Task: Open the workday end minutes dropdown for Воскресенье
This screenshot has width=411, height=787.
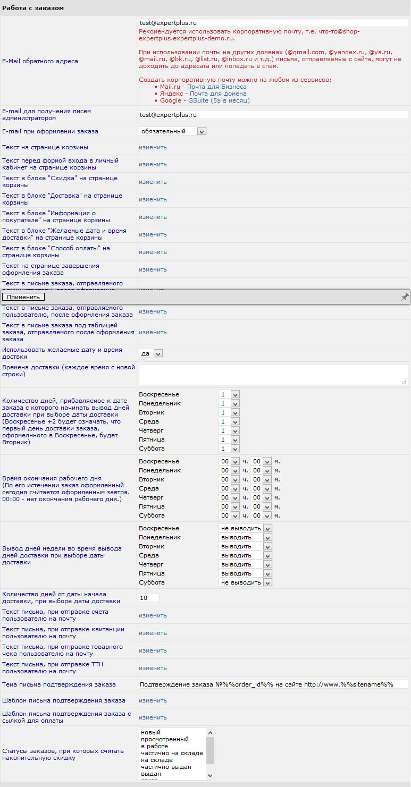Action: coord(262,461)
